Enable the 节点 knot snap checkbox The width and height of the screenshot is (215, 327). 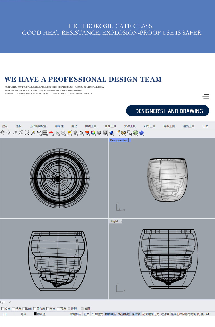pos(48,309)
